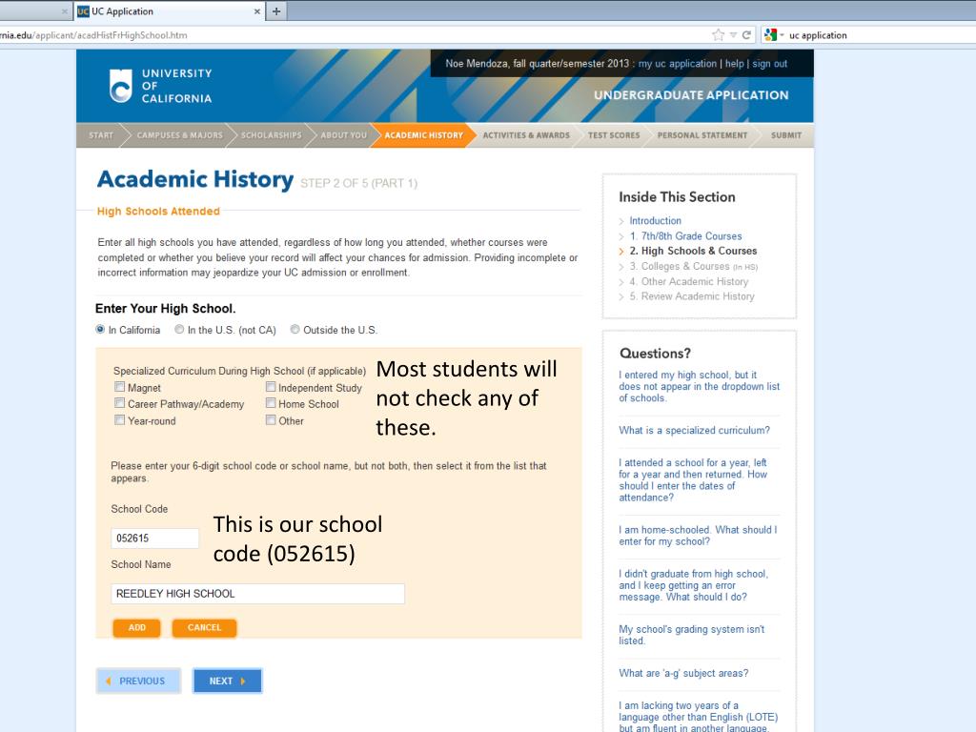976x732 pixels.
Task: Check the Other curriculum checkbox
Action: pos(271,420)
